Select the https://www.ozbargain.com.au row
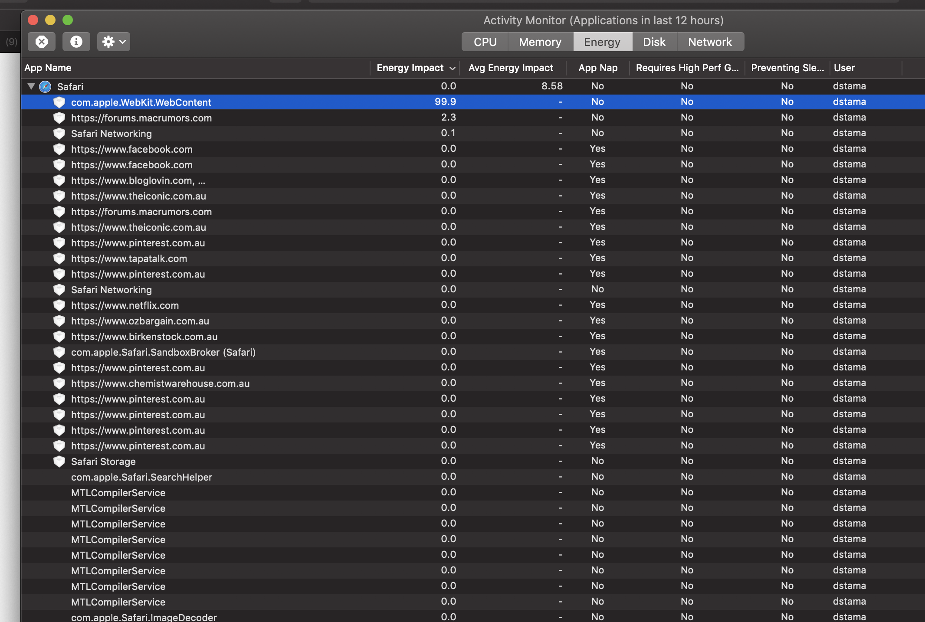The width and height of the screenshot is (925, 622). click(x=473, y=321)
